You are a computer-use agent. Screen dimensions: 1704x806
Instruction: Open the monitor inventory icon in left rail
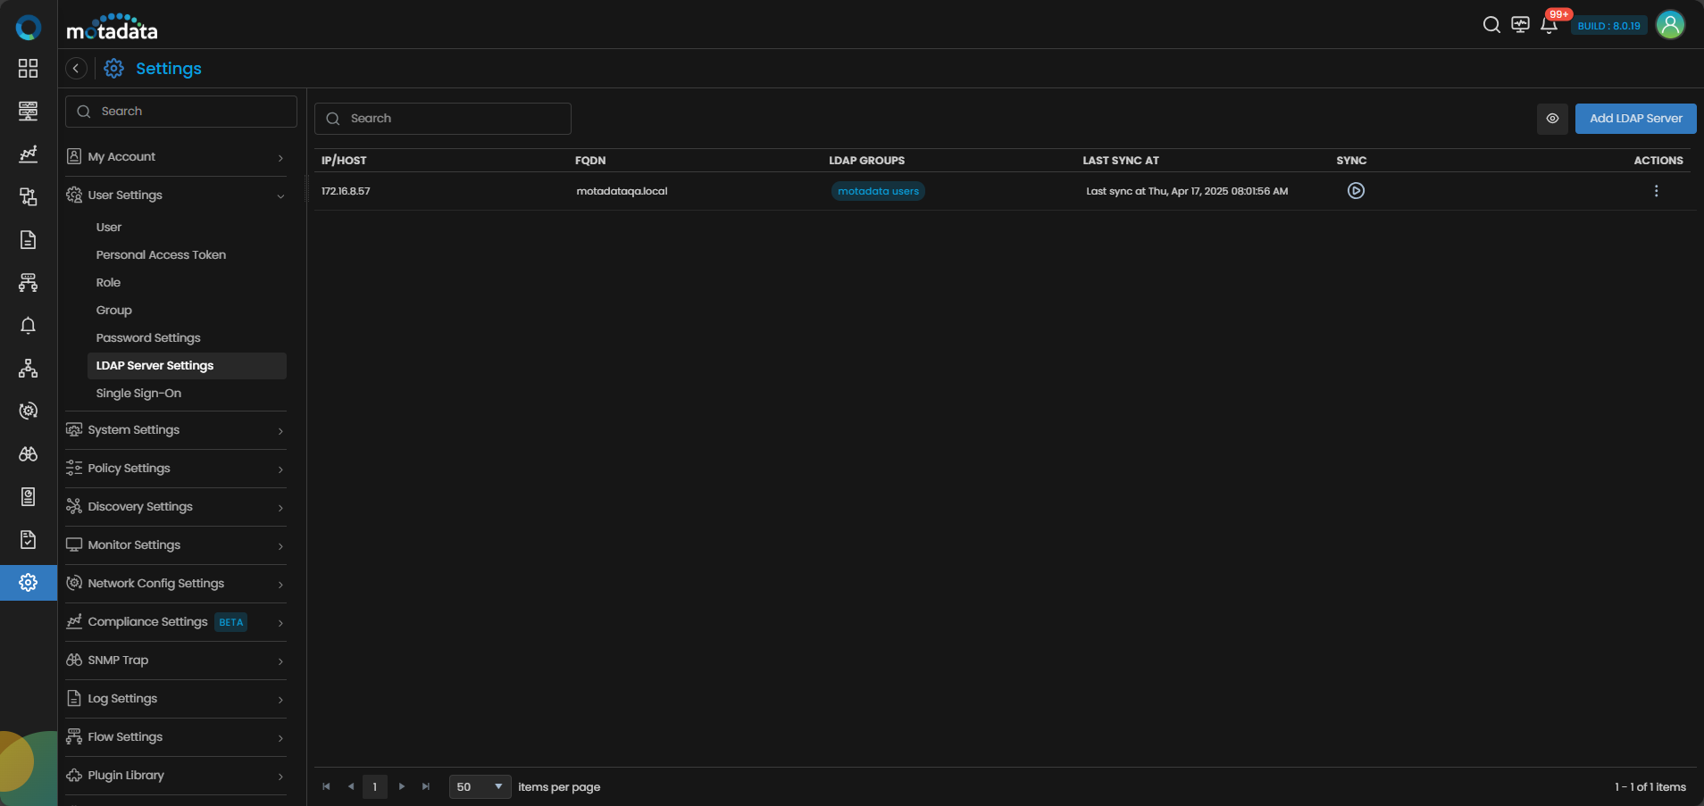coord(29,112)
